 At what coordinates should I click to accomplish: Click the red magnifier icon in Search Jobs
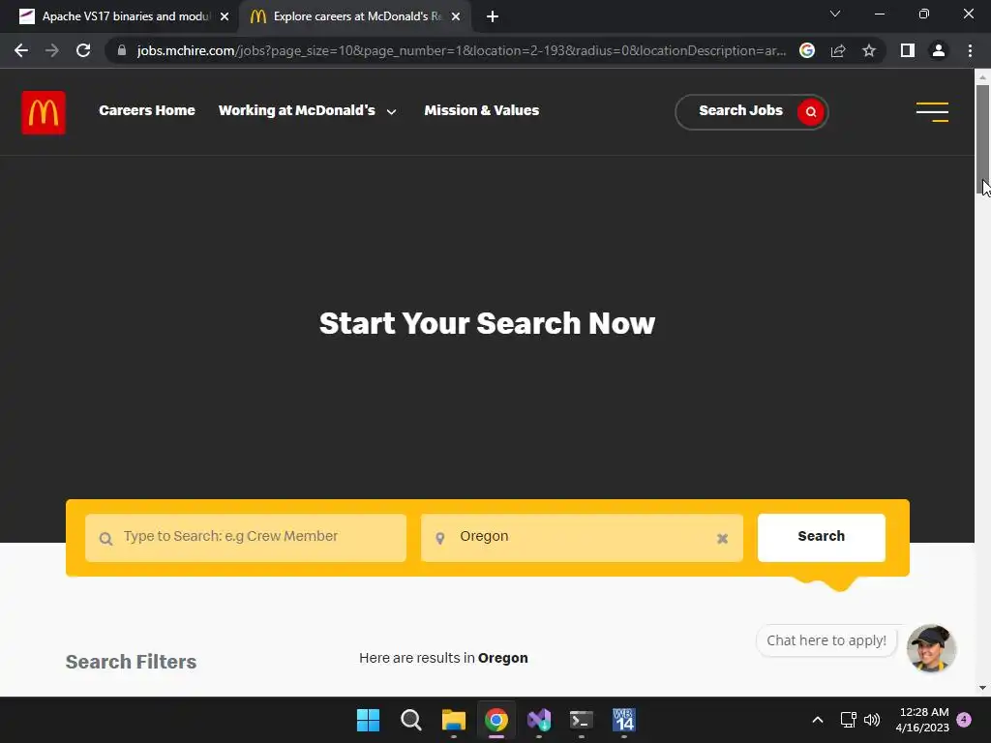[x=811, y=112]
